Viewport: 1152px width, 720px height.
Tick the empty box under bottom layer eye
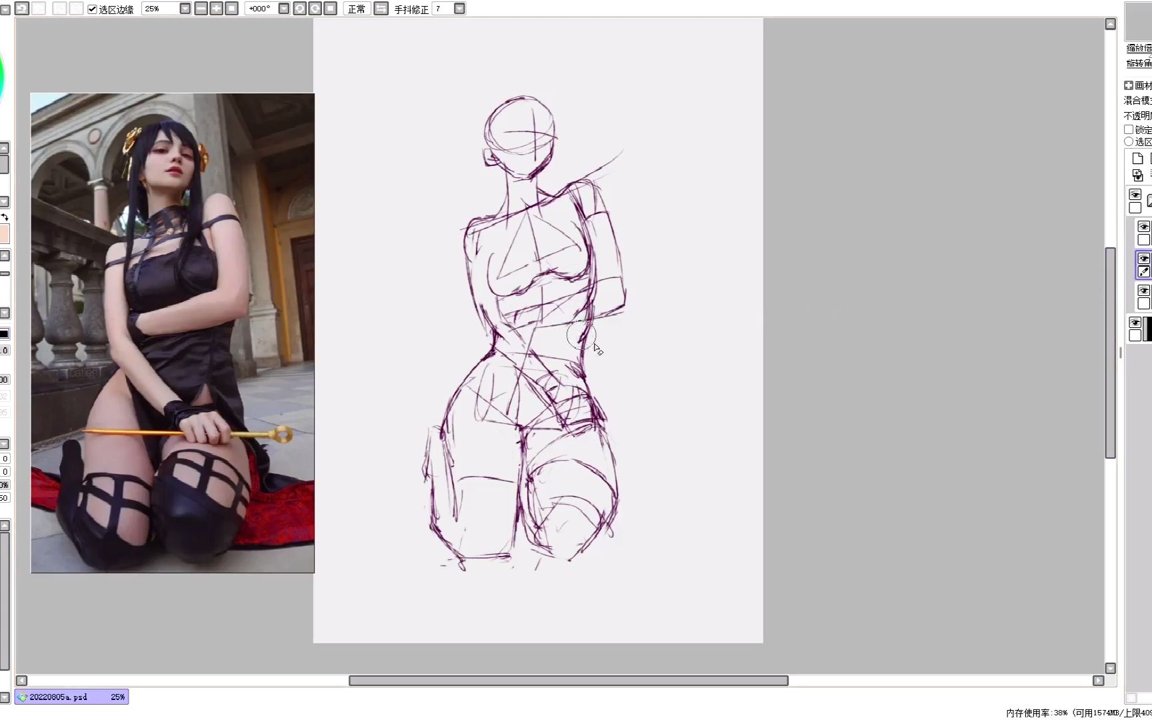1135,335
